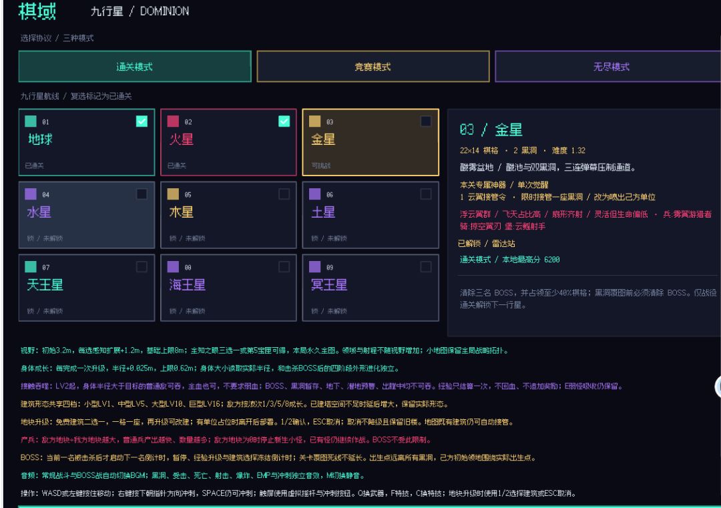The height and width of the screenshot is (508, 721).
Task: Click the rule line starting with '操作'
Action: [x=298, y=494]
